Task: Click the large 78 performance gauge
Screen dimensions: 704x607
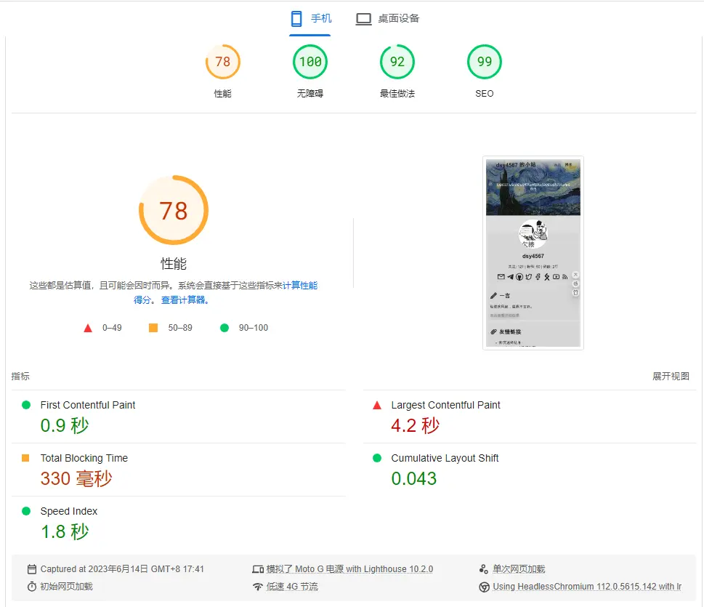Action: pos(174,211)
